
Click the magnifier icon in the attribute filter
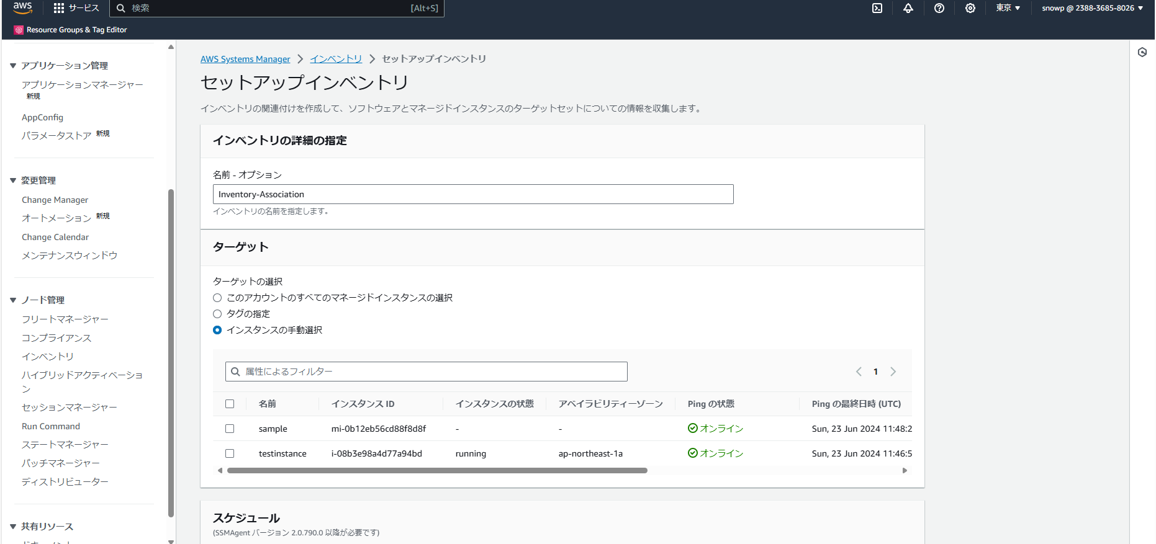pyautogui.click(x=235, y=372)
